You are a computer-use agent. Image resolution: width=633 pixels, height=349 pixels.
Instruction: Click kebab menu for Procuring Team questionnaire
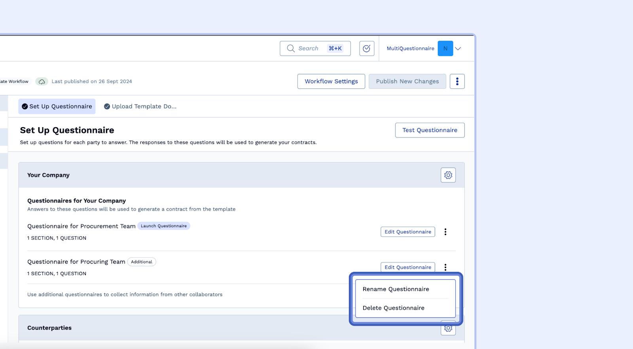[445, 267]
